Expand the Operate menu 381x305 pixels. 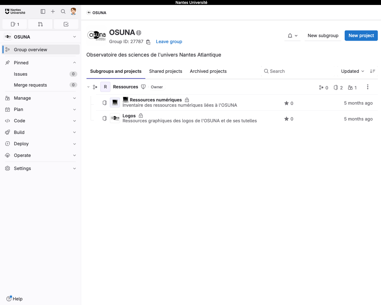(41, 155)
